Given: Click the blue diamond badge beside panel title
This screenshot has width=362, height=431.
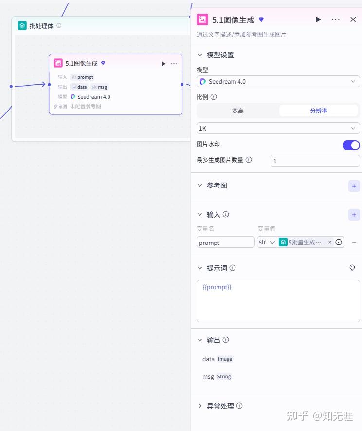Looking at the screenshot, I should pos(261,19).
